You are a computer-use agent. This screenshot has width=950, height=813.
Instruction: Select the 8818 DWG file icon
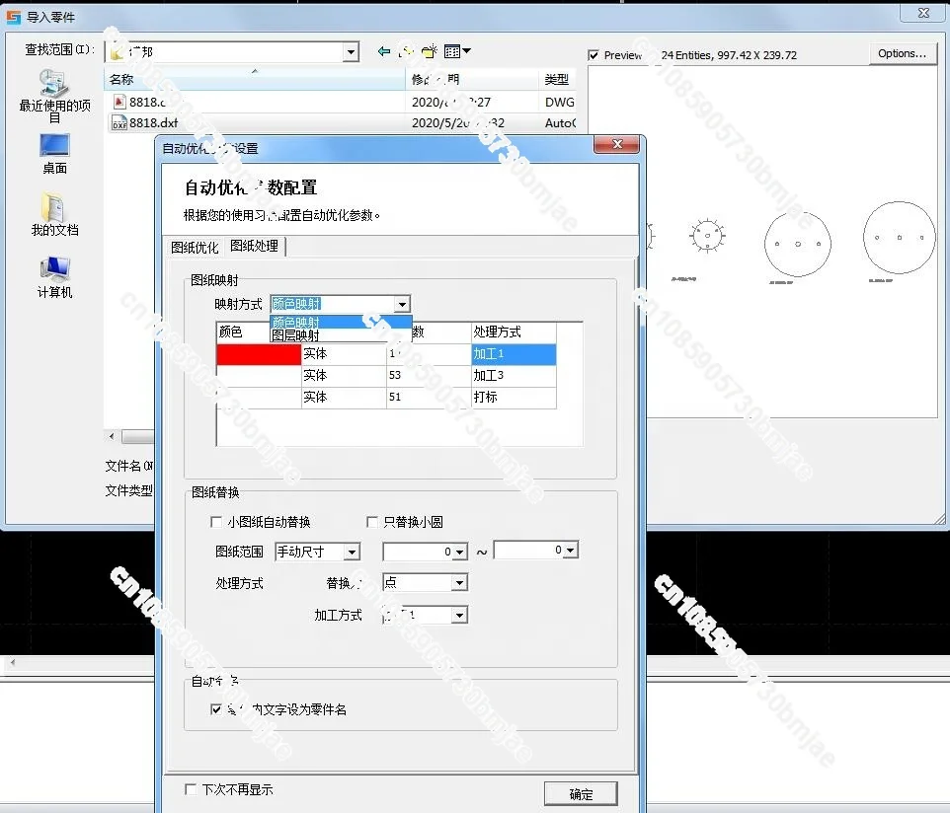point(119,102)
